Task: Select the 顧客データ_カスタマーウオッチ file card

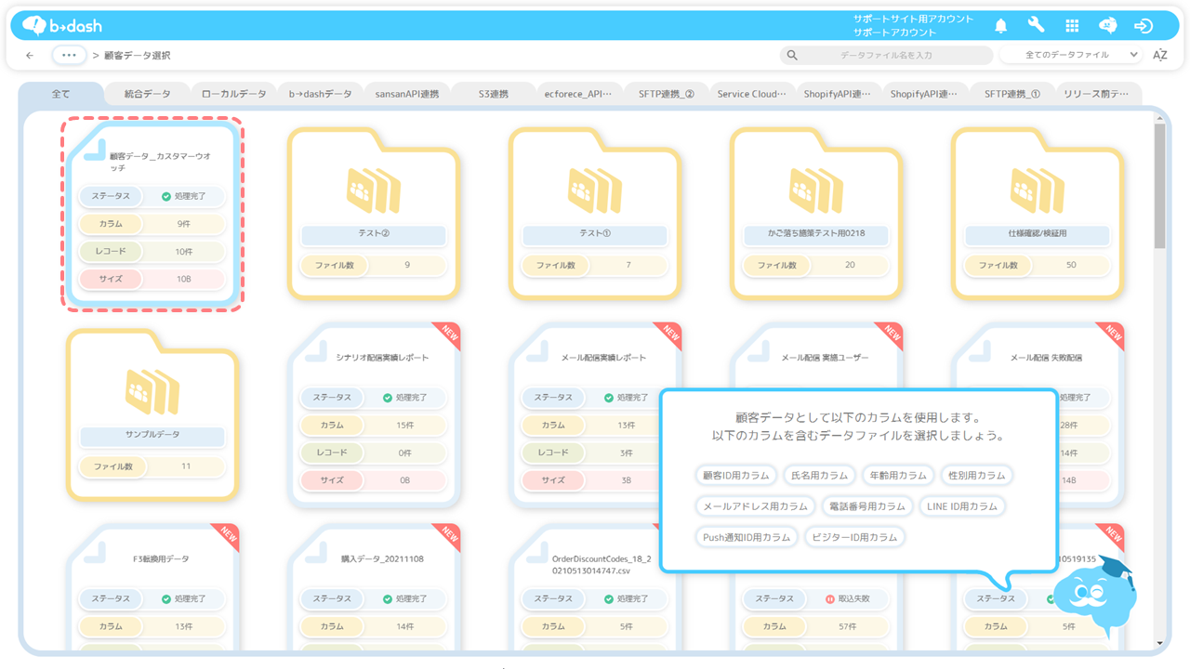Action: [x=152, y=215]
